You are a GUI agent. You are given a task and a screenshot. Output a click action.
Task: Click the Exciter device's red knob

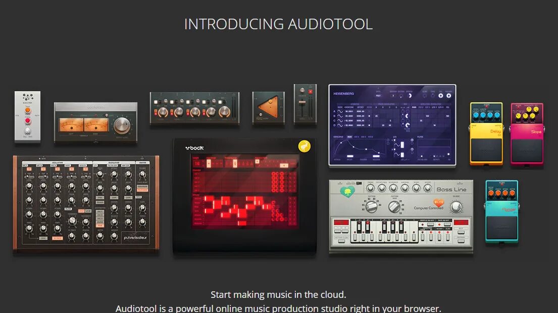[27, 121]
